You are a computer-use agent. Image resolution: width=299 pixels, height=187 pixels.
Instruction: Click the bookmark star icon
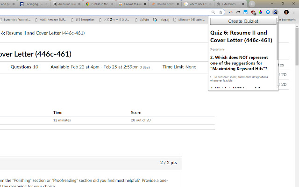pyautogui.click(x=221, y=12)
